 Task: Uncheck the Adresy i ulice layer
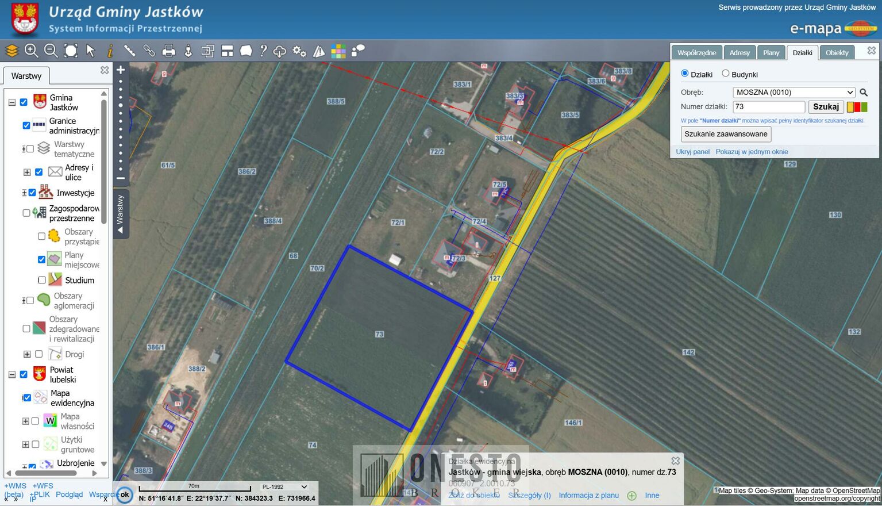pos(39,172)
